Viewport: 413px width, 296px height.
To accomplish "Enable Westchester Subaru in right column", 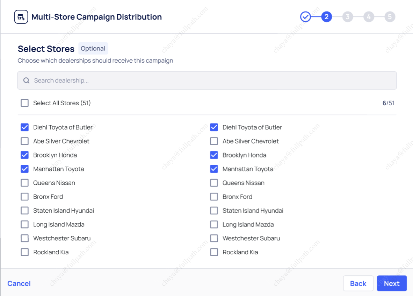I will click(214, 238).
